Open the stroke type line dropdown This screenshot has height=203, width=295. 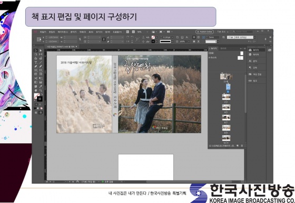pos(172,41)
